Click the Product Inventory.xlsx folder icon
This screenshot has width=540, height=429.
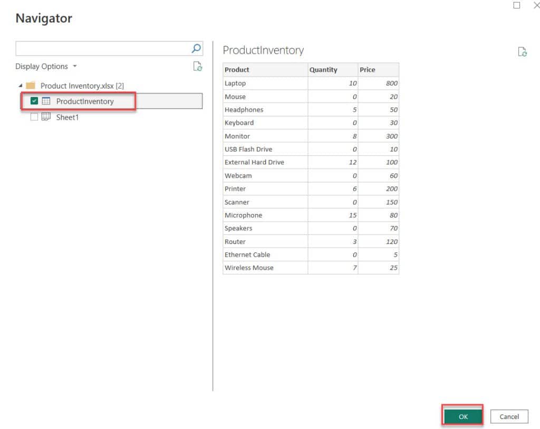tap(31, 85)
